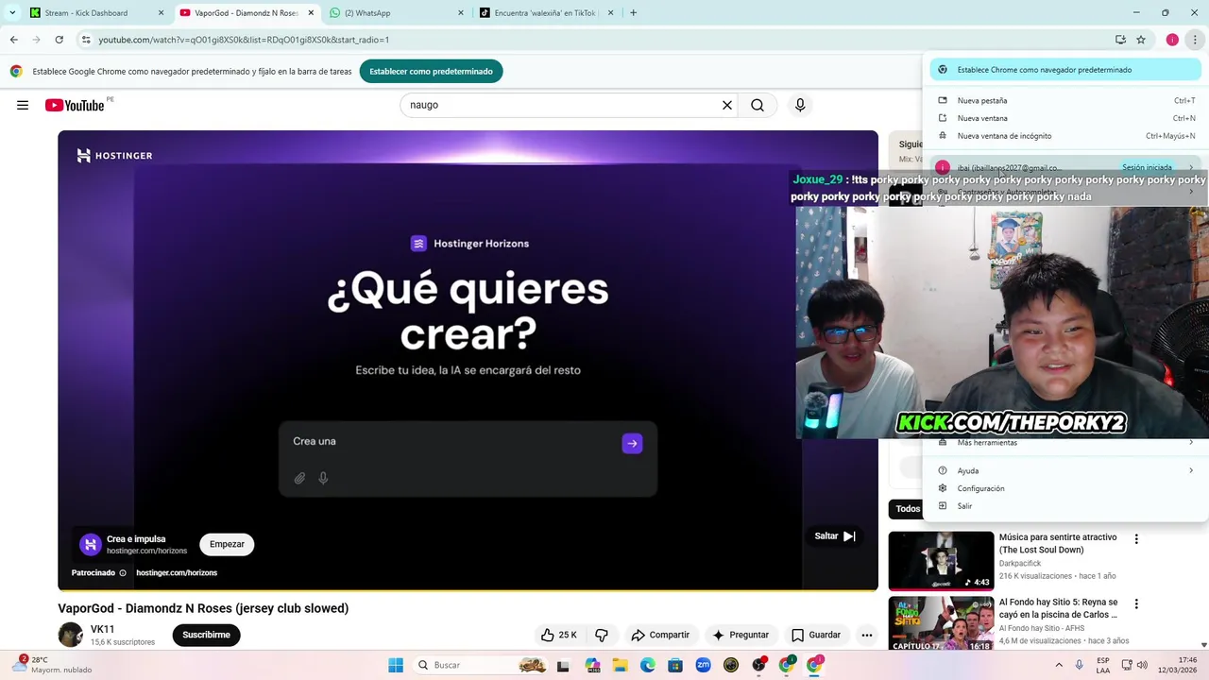Open options for 'Música para sentirte atractivo' video

1136,539
